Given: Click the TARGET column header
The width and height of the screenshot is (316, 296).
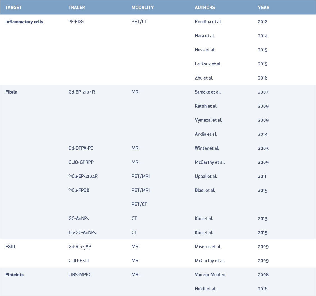Looking at the screenshot, I should (x=13, y=8).
